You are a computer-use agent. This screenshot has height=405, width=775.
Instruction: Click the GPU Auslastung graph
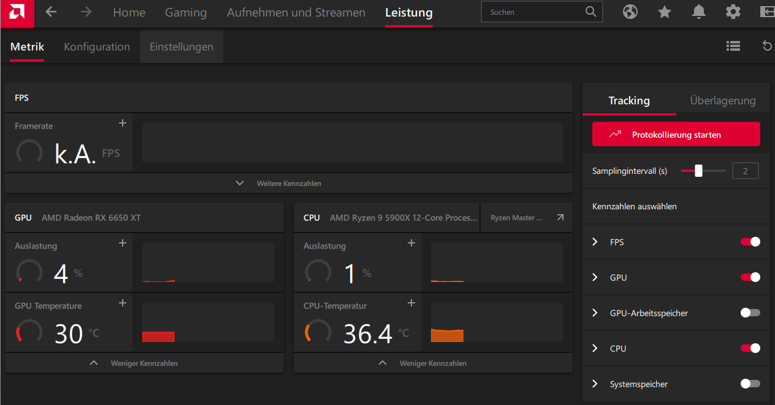208,262
